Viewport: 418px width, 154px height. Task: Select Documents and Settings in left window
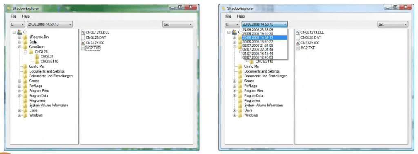pyautogui.click(x=47, y=71)
